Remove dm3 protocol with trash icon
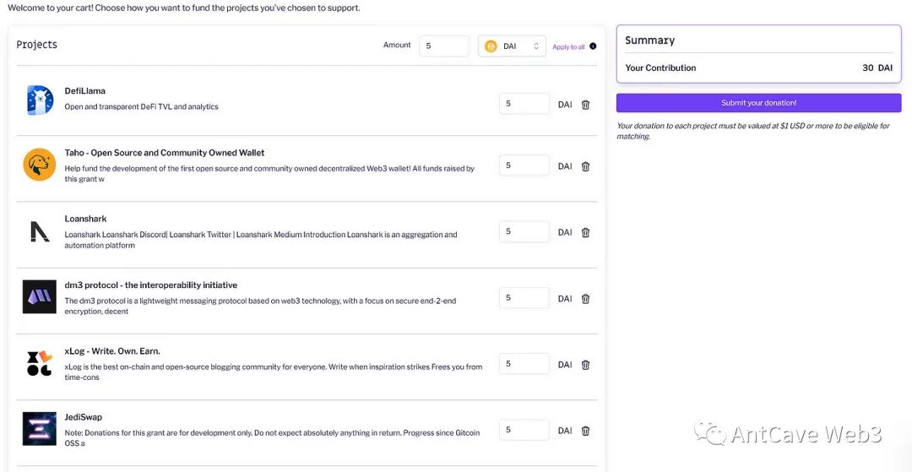The height and width of the screenshot is (472, 912). click(585, 298)
